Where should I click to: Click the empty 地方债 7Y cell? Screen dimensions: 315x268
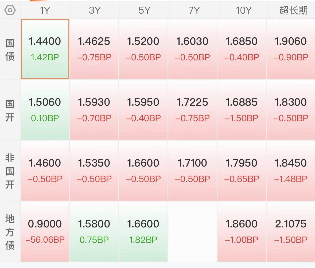tap(192, 231)
